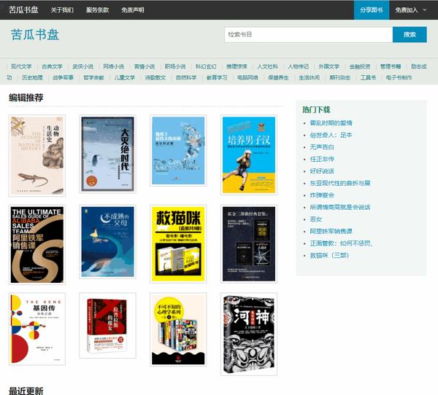Open hot download 任正非传

tap(322, 159)
